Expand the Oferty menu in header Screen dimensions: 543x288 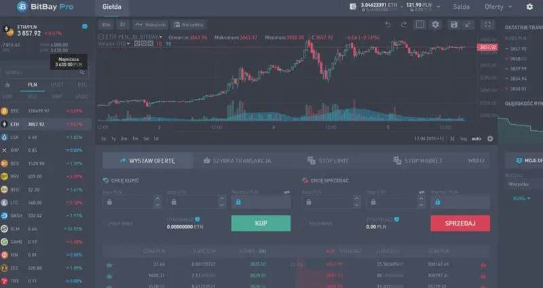tap(498, 7)
